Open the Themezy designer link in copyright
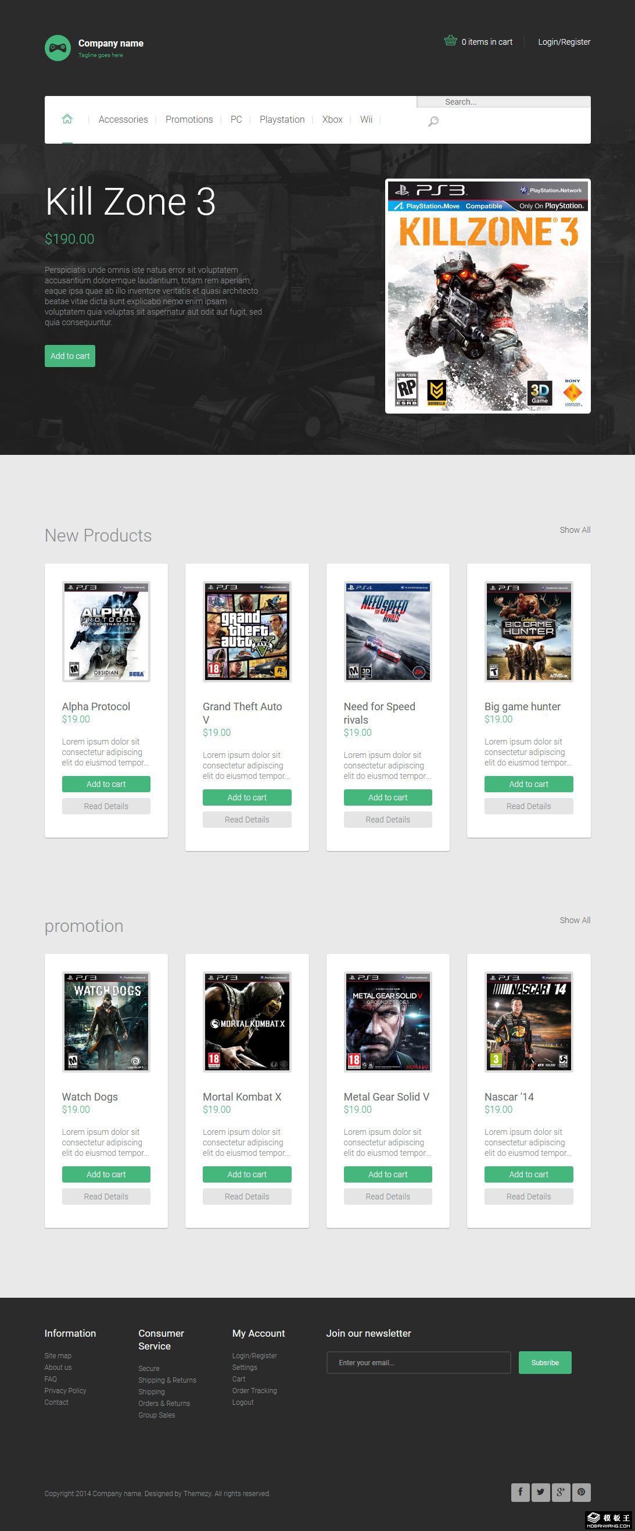 click(197, 1494)
